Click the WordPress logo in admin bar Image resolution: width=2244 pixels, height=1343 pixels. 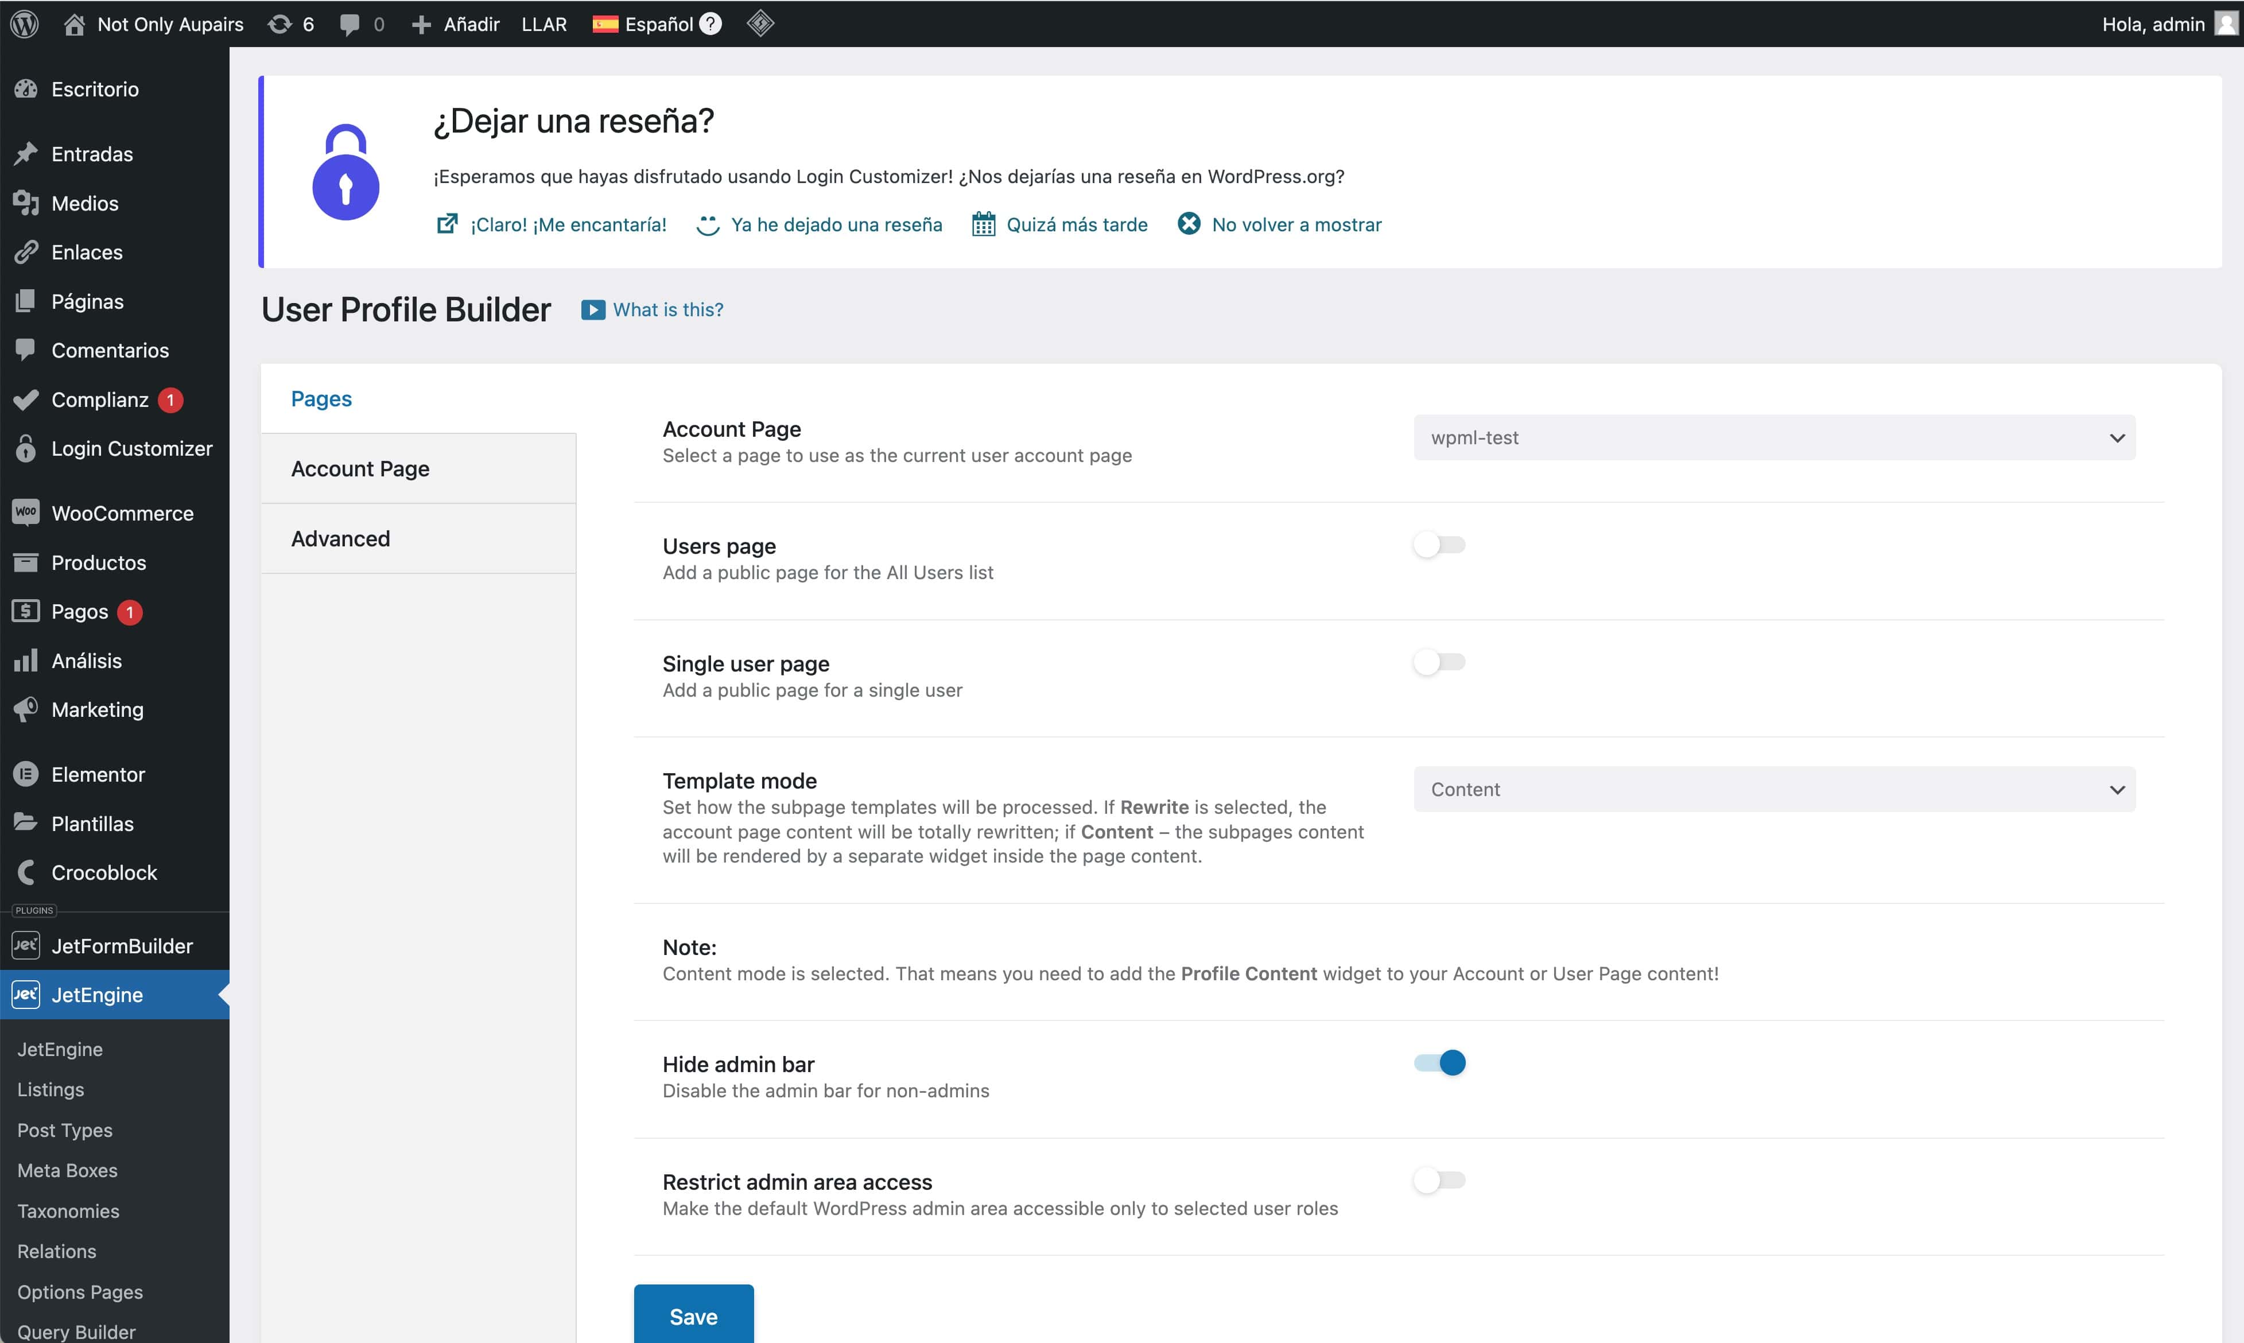(x=25, y=24)
